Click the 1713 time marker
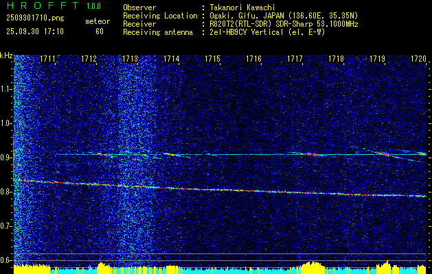 coord(130,59)
